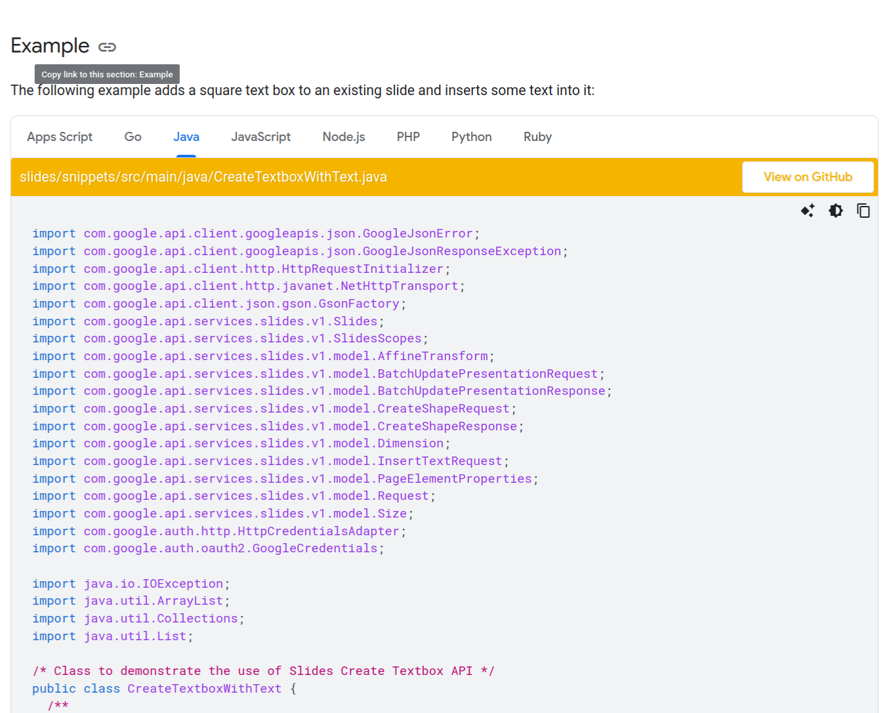Choose the Ruby tab
Screen dimensions: 893x713
[537, 137]
